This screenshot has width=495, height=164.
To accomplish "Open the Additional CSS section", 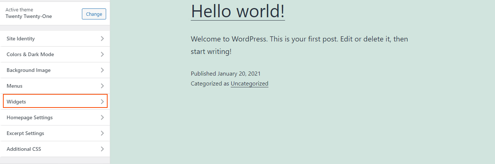I will tap(55, 149).
